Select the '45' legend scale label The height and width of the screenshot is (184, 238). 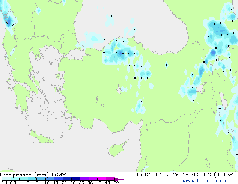click(x=107, y=182)
